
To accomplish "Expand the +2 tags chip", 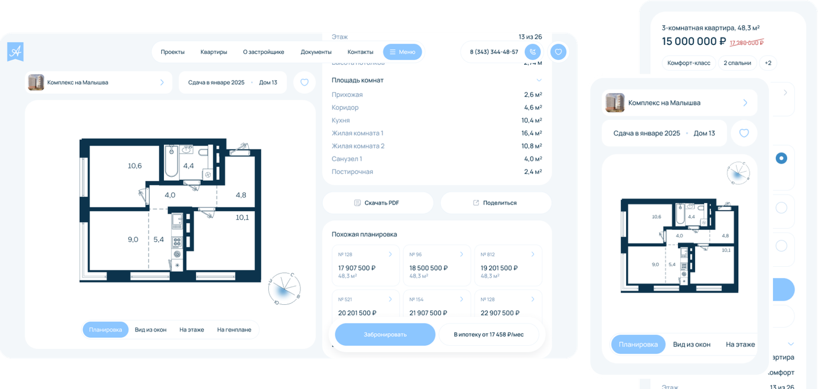I will [768, 63].
